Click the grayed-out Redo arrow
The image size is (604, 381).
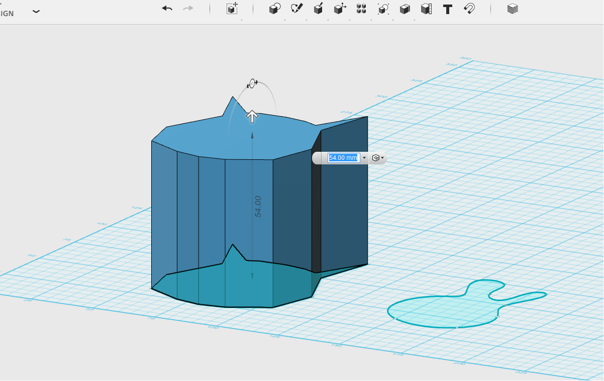pyautogui.click(x=188, y=9)
